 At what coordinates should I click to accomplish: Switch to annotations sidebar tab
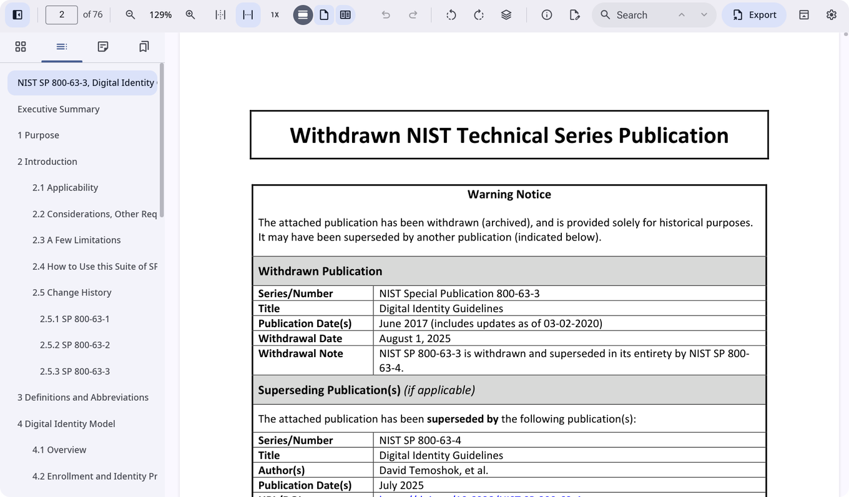(103, 47)
